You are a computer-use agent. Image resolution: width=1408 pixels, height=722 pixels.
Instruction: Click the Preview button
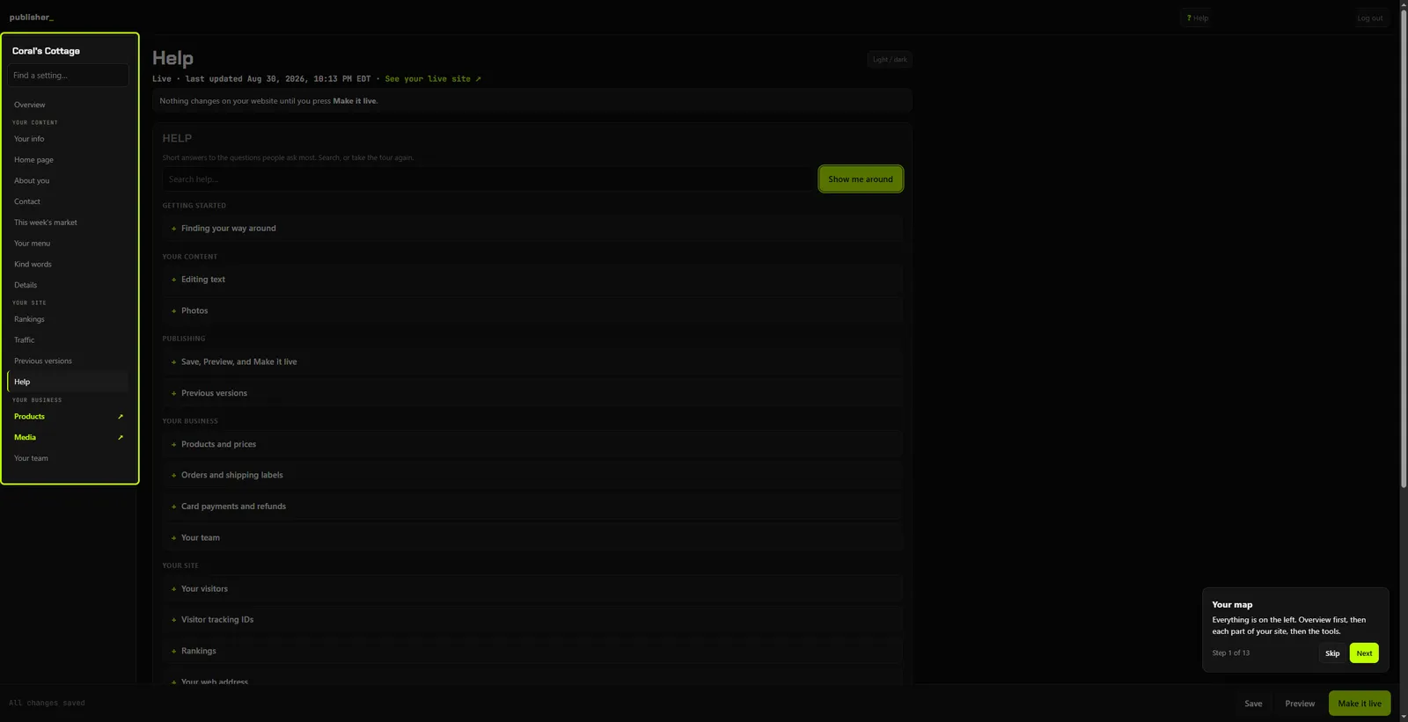pyautogui.click(x=1300, y=704)
